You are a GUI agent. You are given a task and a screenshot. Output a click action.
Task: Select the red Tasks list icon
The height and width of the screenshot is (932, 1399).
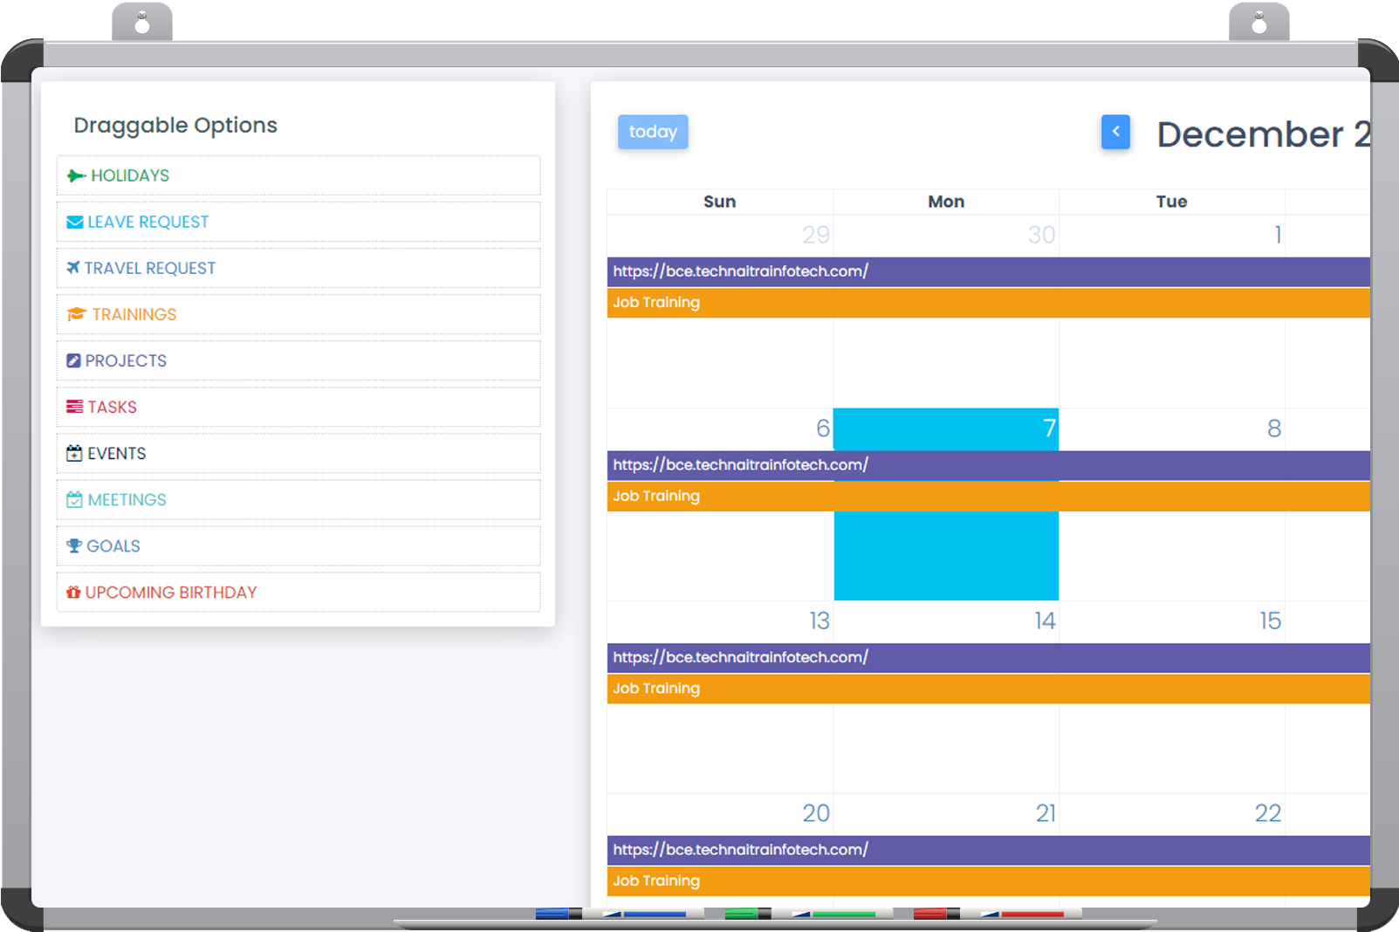(75, 407)
